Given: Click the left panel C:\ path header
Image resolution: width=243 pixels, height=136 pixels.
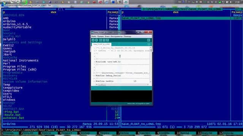Looking at the screenshot, I should coord(61,9).
